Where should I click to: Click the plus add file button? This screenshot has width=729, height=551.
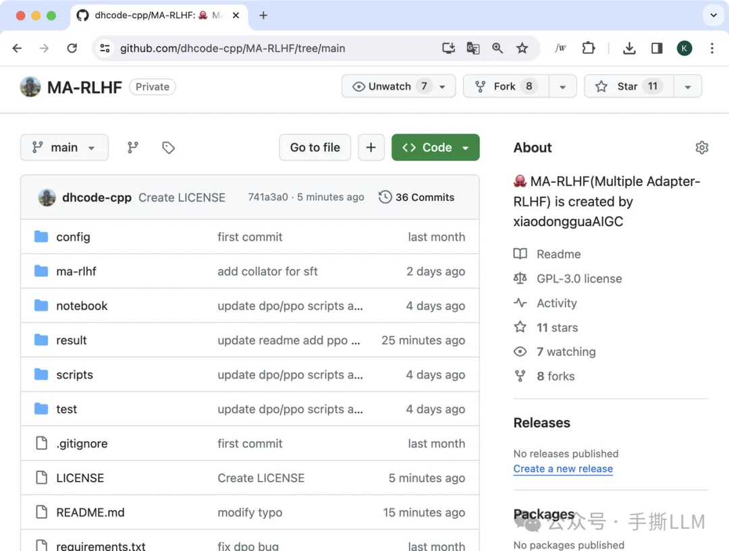point(371,148)
